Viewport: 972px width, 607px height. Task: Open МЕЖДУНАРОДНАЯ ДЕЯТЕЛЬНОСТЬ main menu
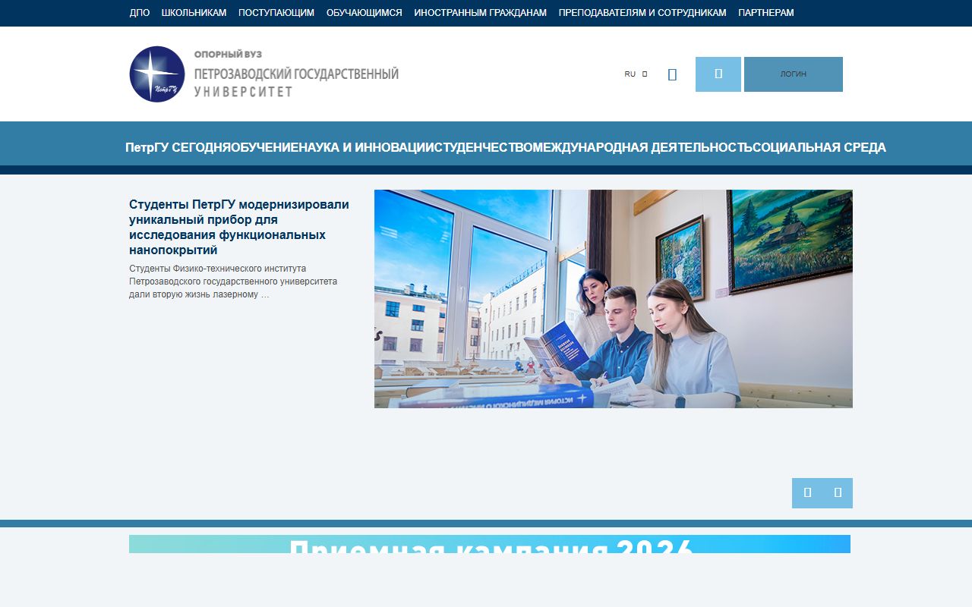click(643, 147)
